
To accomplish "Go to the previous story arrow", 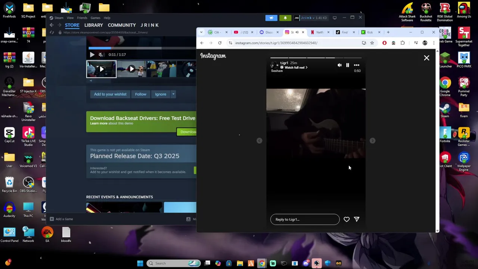I will point(260,140).
